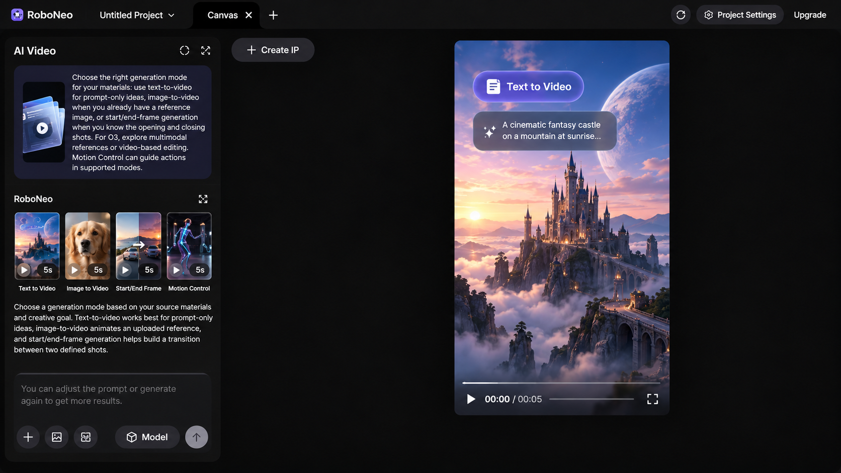Select the Motion Control thumbnail
Screen dimensions: 841x473
click(189, 246)
